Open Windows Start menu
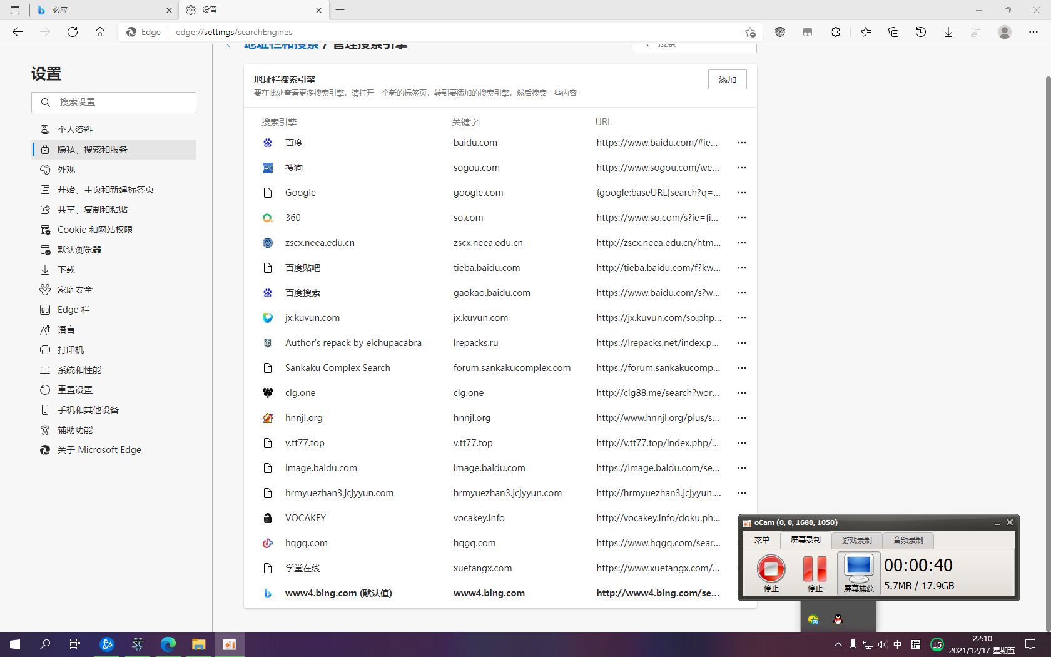 pyautogui.click(x=15, y=644)
